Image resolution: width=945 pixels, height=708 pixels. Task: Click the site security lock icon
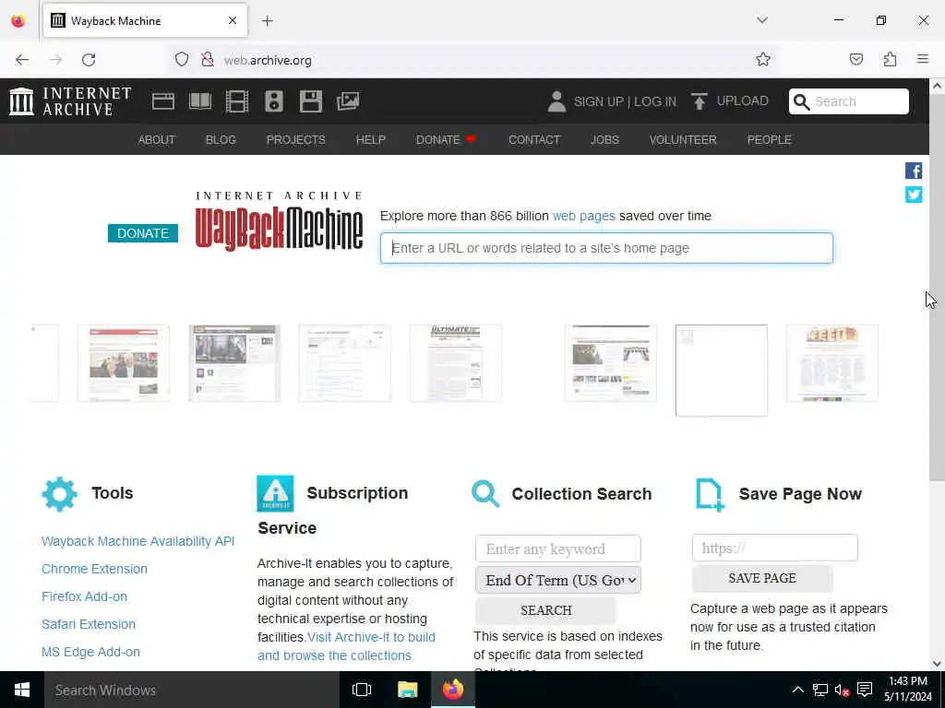click(x=208, y=60)
